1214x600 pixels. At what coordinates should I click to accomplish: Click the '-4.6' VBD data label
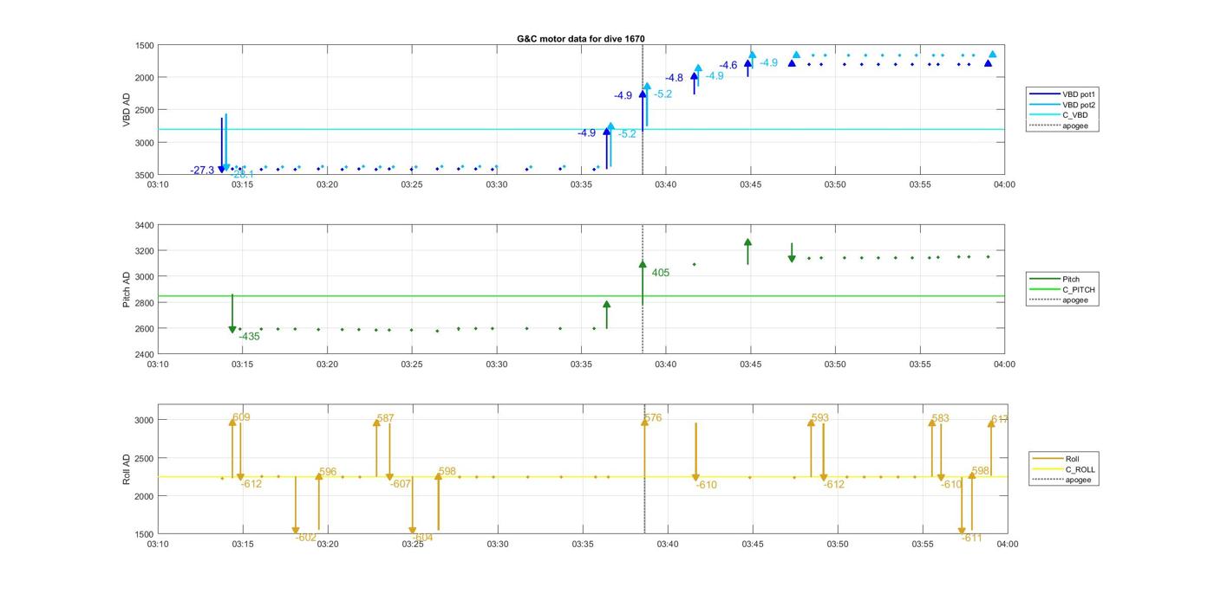click(x=728, y=66)
